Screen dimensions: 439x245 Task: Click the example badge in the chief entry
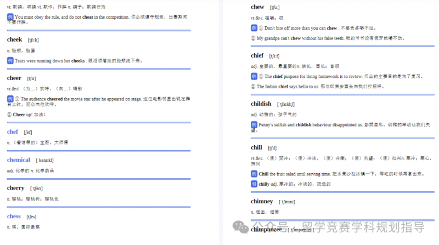[x=254, y=76]
